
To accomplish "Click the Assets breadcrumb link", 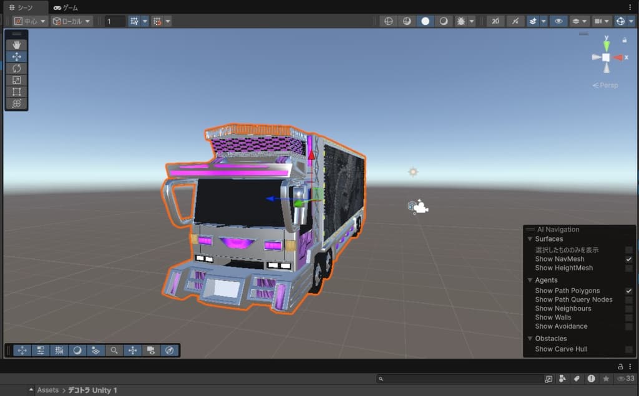I will click(x=47, y=390).
